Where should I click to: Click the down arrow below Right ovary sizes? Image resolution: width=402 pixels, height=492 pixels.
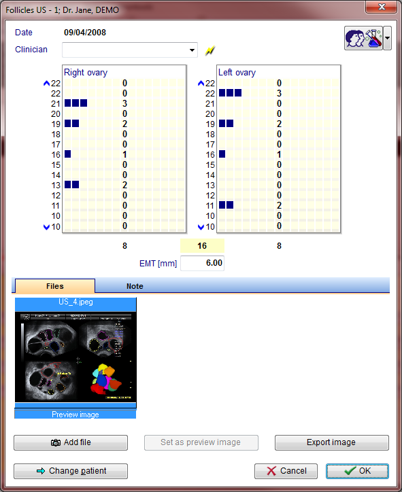46,227
